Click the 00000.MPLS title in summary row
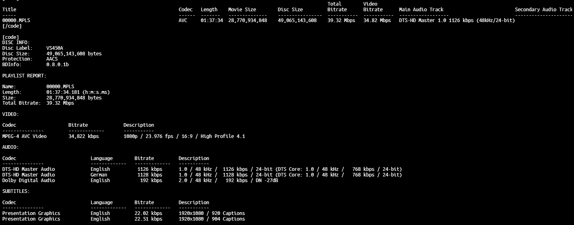Screen dimensions: 574x225 [16, 20]
